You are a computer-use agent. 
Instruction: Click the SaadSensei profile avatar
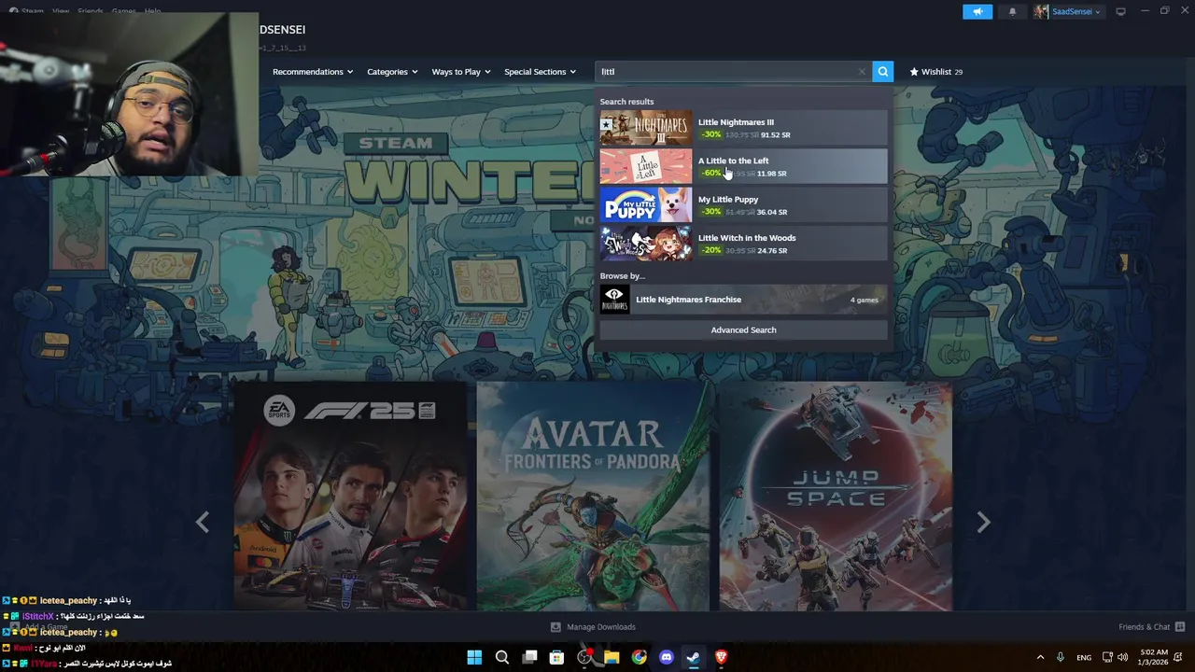point(1041,11)
